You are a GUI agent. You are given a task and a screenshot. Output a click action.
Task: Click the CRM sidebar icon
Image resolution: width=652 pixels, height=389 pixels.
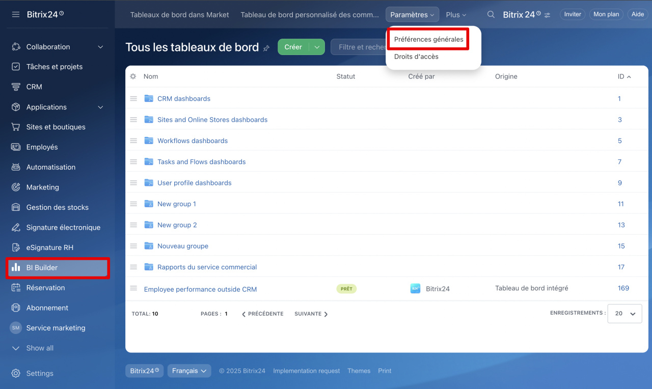pyautogui.click(x=16, y=87)
